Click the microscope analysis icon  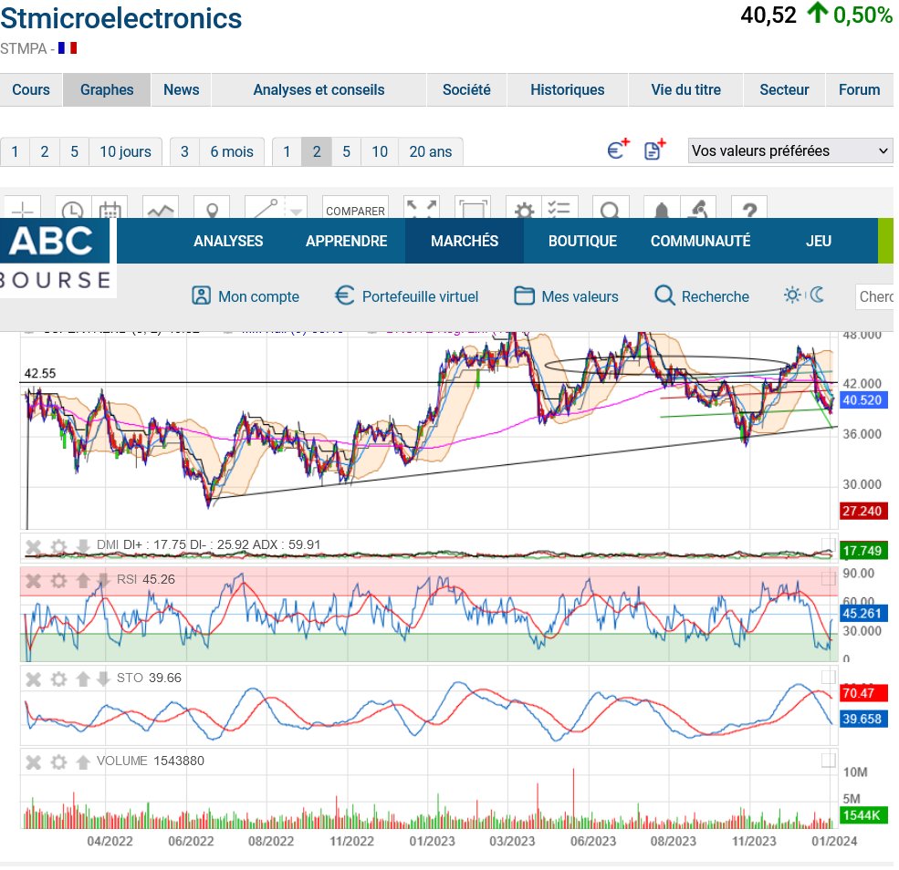pyautogui.click(x=698, y=209)
